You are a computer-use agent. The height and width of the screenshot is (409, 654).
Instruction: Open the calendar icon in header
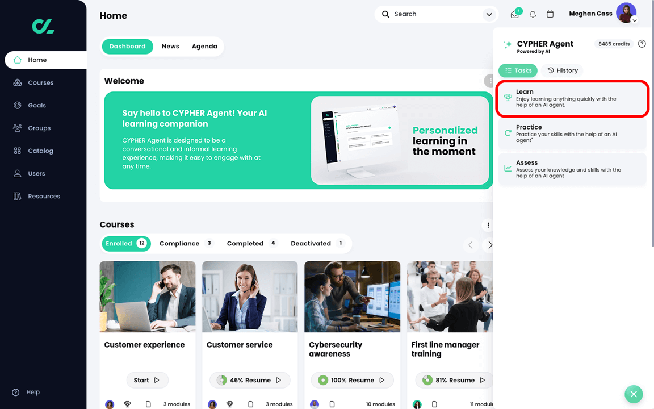coord(550,14)
